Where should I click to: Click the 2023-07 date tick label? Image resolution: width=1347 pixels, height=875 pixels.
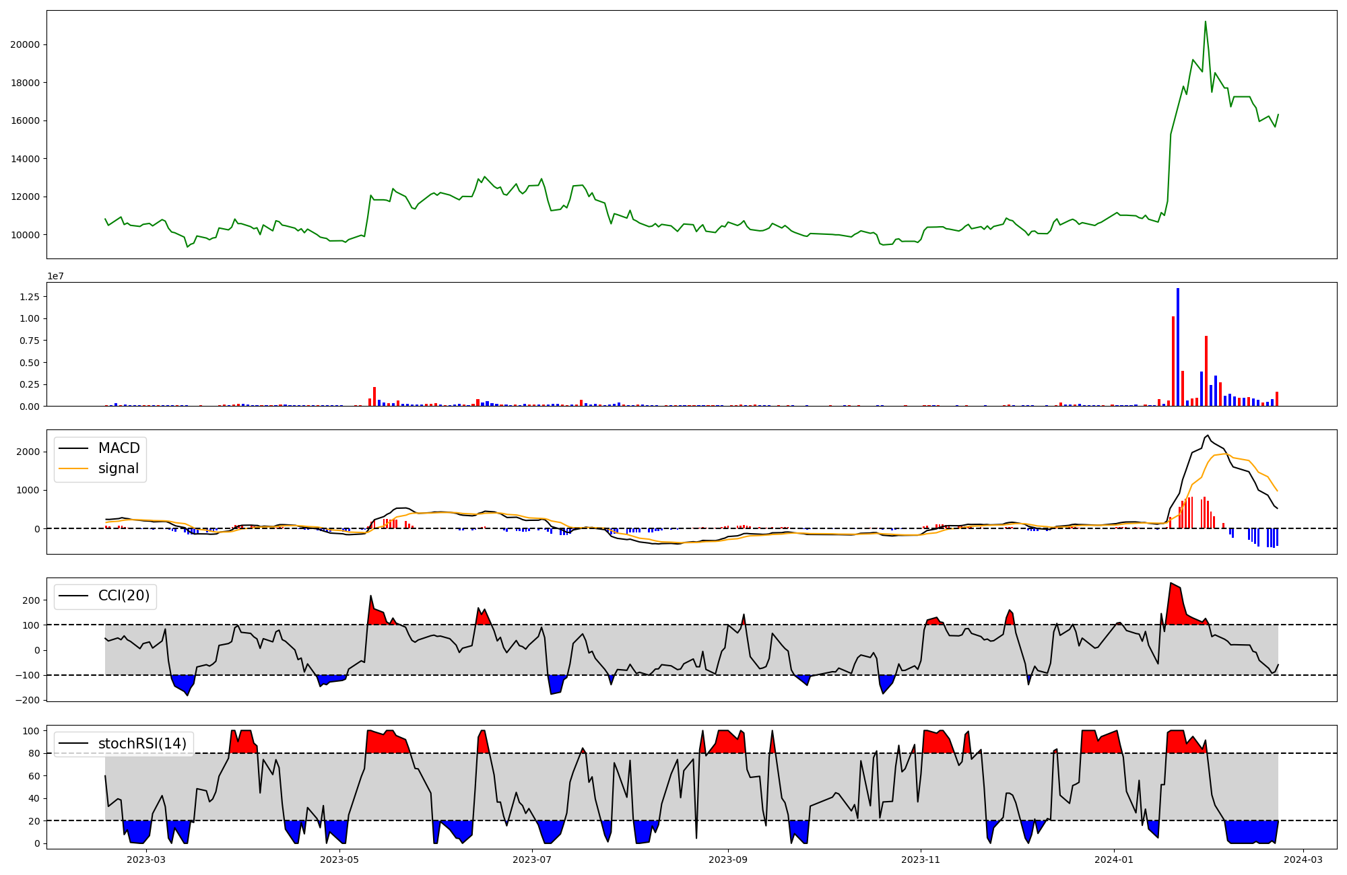(x=533, y=860)
